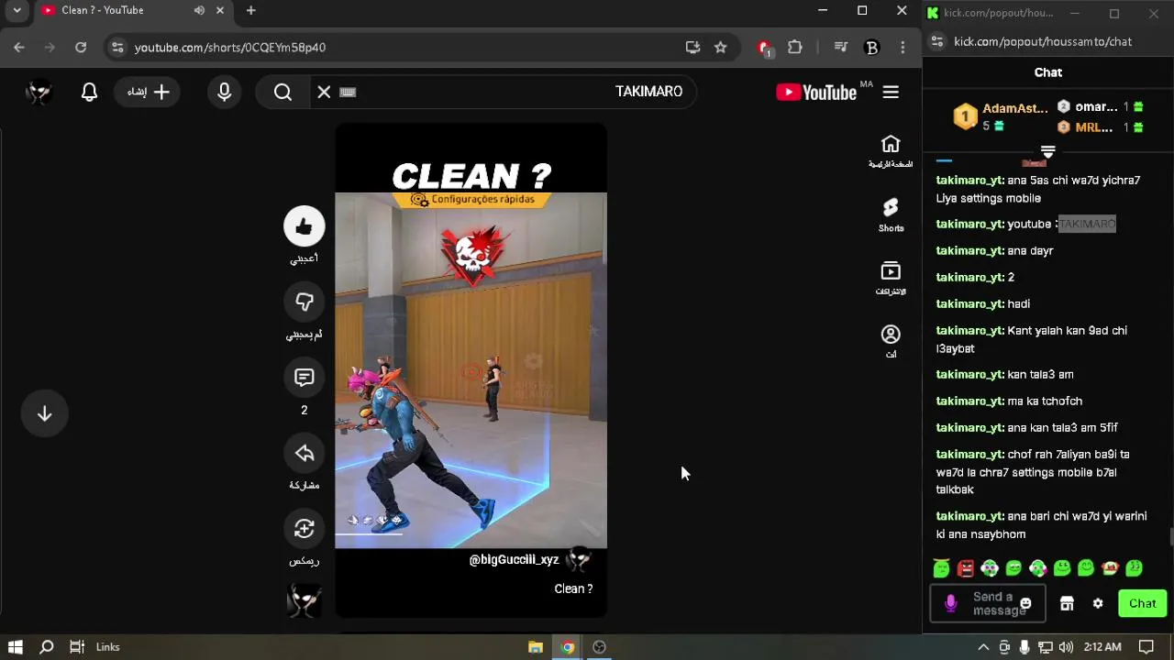The width and height of the screenshot is (1174, 660).
Task: Close the Clean ? - YouTube tab
Action: coord(220,10)
